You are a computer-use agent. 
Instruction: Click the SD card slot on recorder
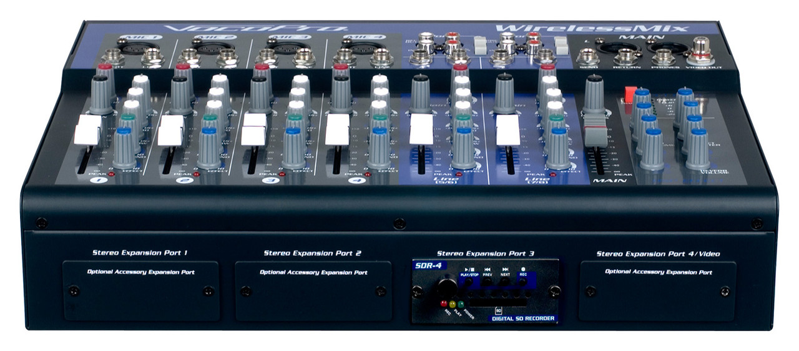click(499, 302)
